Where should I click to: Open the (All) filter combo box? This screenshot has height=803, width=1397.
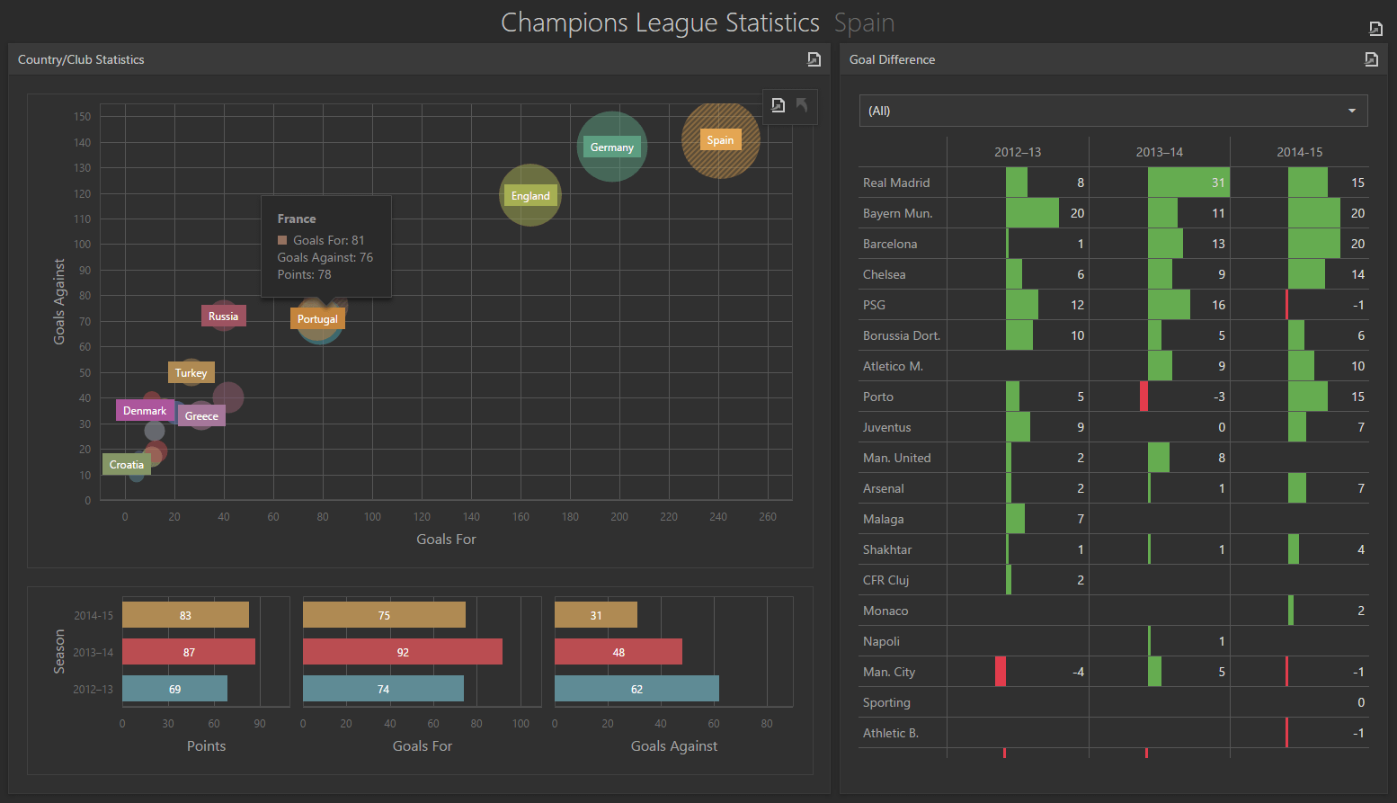tap(1113, 111)
